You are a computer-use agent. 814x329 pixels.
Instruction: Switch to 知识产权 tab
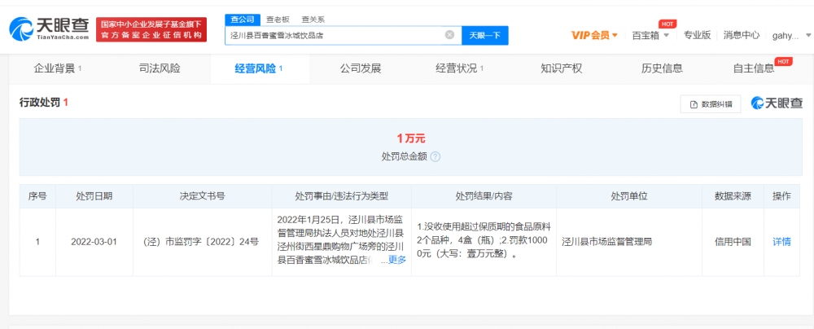pos(561,68)
